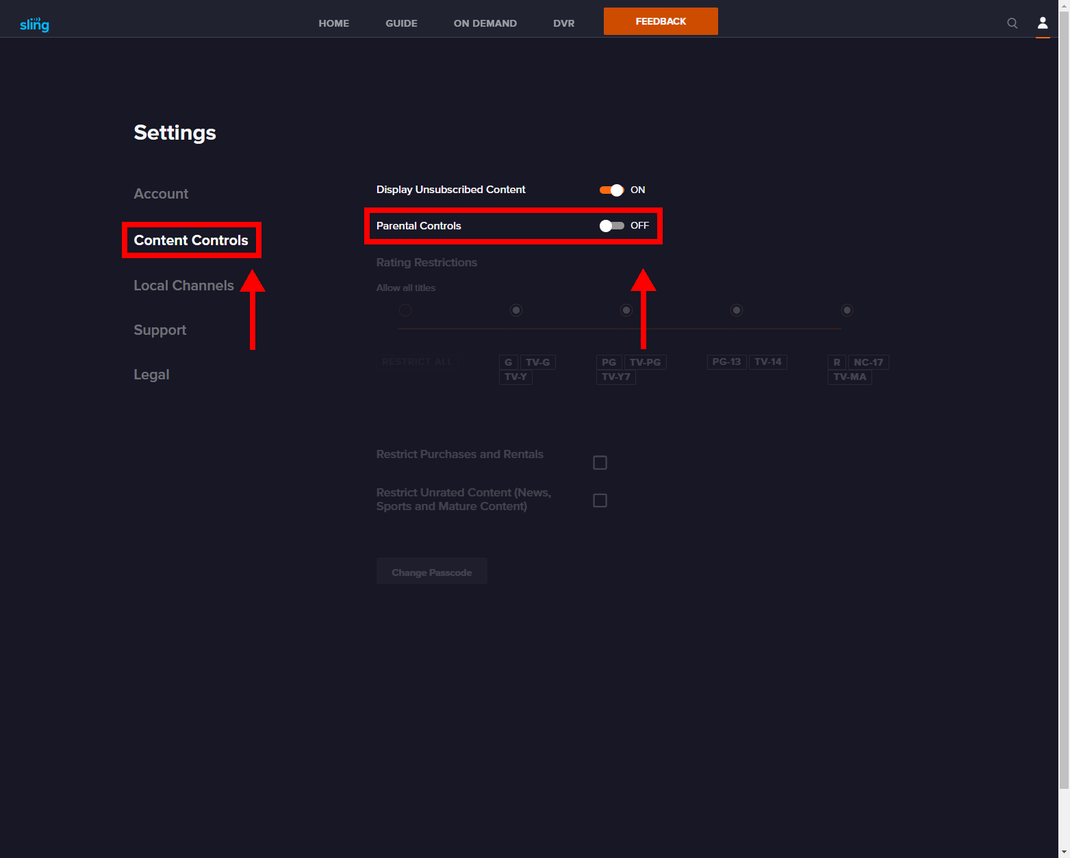Click the FEEDBACK button
The width and height of the screenshot is (1070, 858).
click(660, 21)
